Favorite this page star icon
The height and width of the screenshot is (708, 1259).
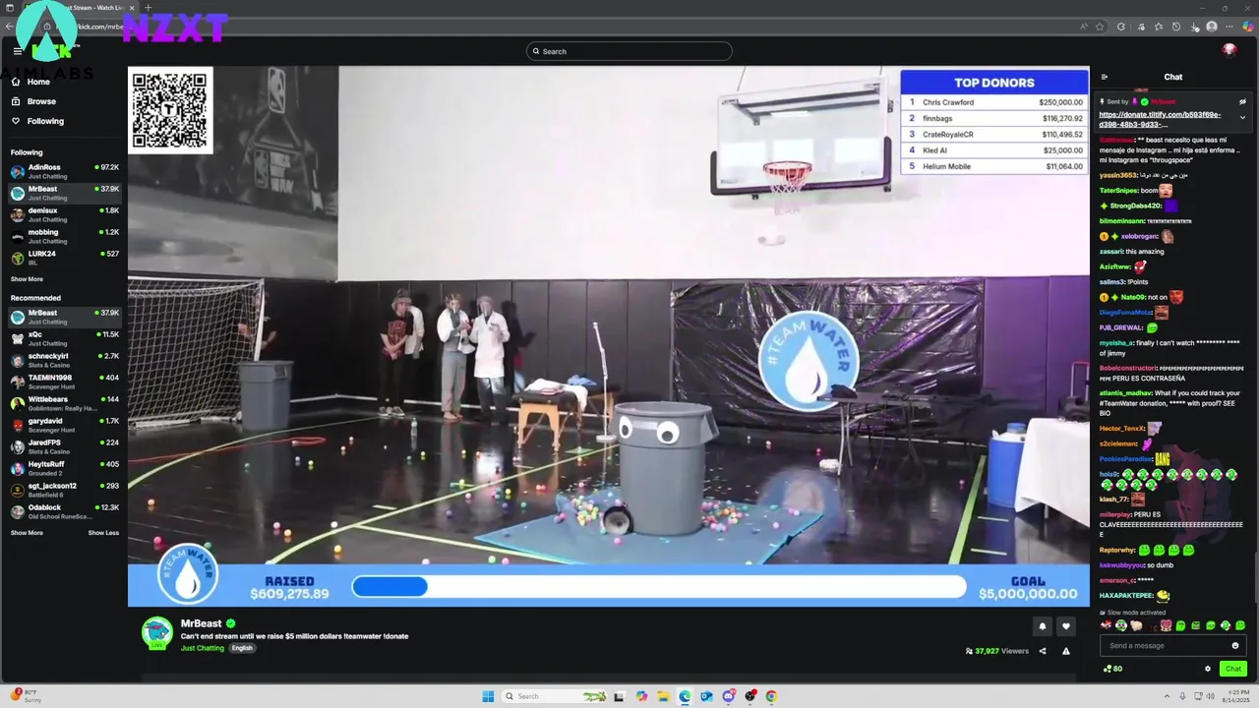pos(1100,27)
